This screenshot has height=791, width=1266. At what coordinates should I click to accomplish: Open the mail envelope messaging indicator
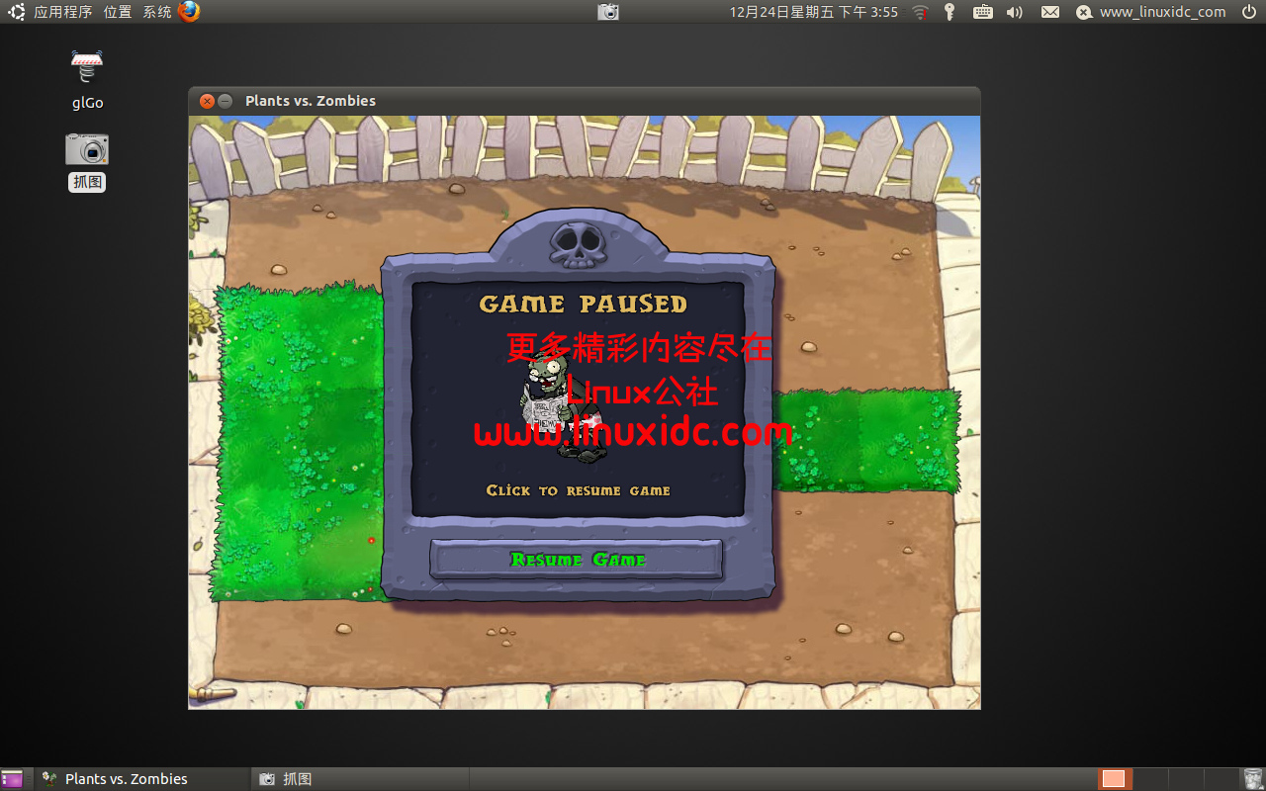click(x=1049, y=12)
